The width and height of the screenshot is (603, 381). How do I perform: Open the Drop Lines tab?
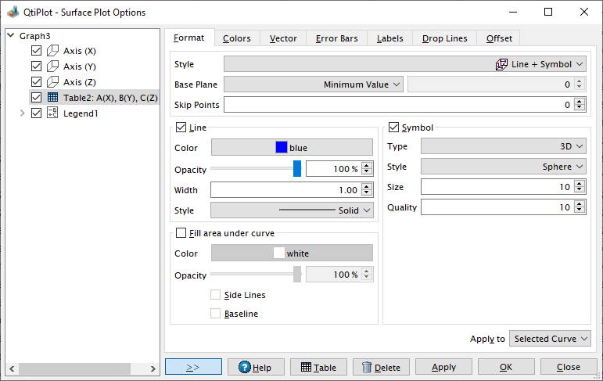(444, 38)
